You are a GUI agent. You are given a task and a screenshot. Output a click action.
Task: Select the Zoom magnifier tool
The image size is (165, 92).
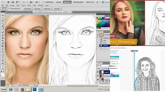click(3, 69)
